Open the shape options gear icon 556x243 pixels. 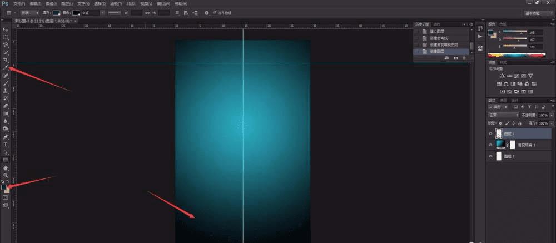[x=207, y=13]
